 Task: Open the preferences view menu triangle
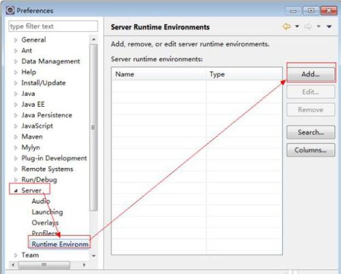[x=329, y=27]
